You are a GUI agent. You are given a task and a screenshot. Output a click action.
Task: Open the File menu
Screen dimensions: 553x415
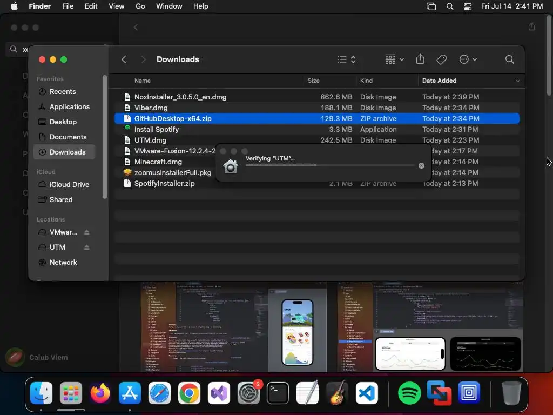coord(68,6)
